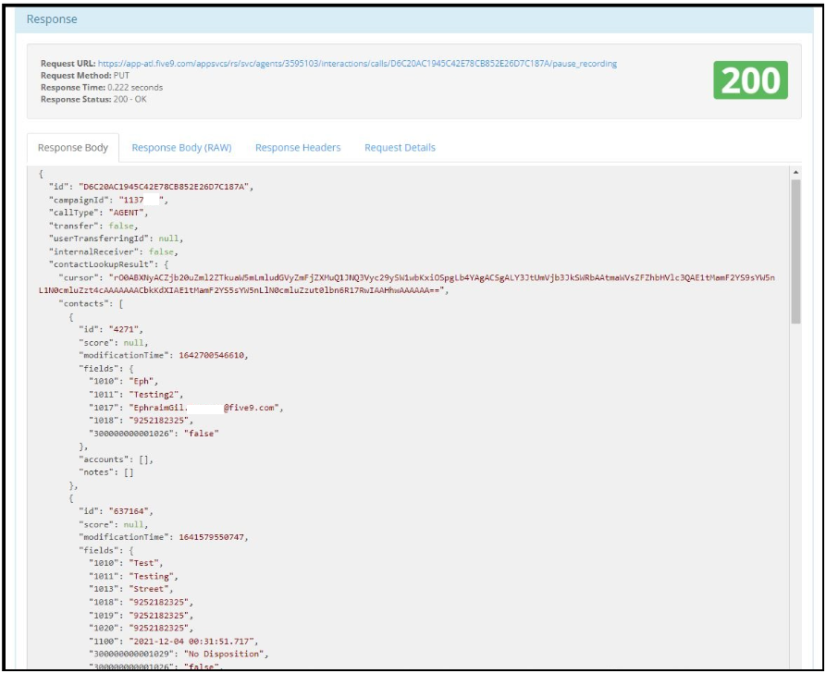The image size is (826, 673).
Task: Click the callType value AGENT
Action: click(x=127, y=213)
